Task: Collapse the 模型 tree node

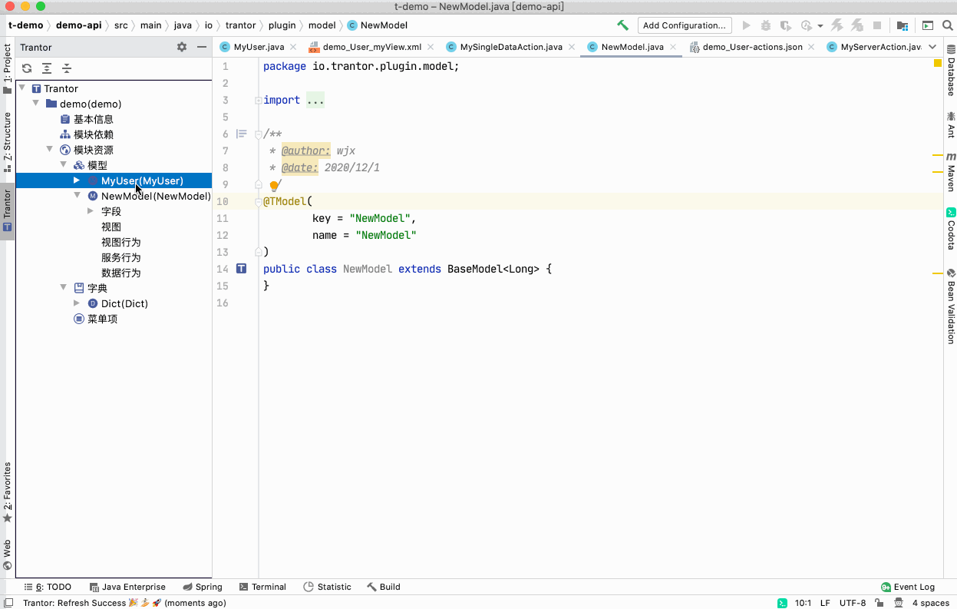Action: point(64,165)
